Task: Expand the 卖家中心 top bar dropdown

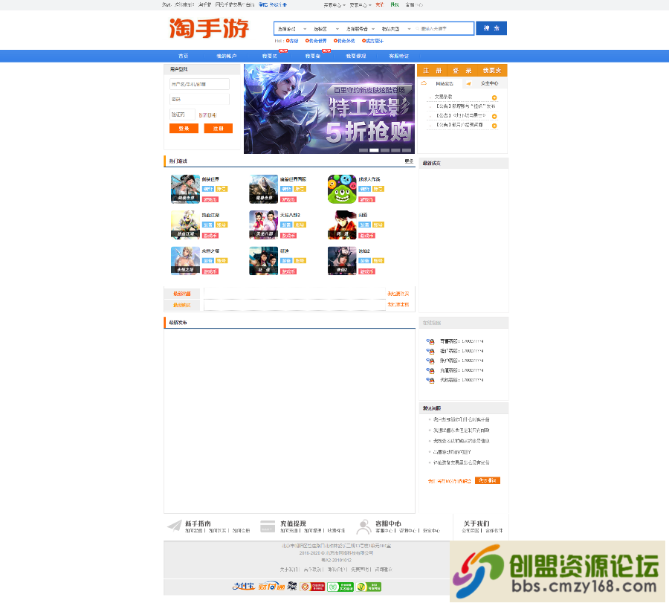Action: 361,5
